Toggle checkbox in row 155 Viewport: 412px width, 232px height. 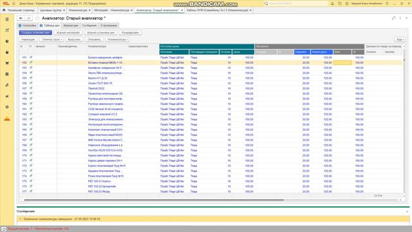point(31,78)
